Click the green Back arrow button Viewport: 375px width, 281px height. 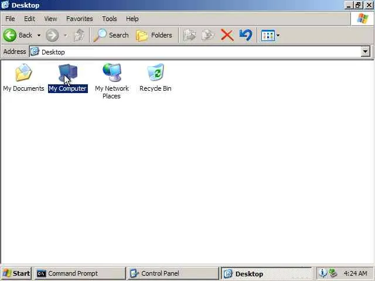pyautogui.click(x=10, y=35)
